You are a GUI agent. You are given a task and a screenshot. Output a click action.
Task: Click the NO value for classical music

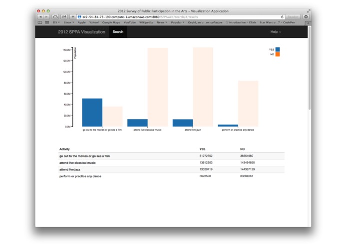(x=248, y=163)
